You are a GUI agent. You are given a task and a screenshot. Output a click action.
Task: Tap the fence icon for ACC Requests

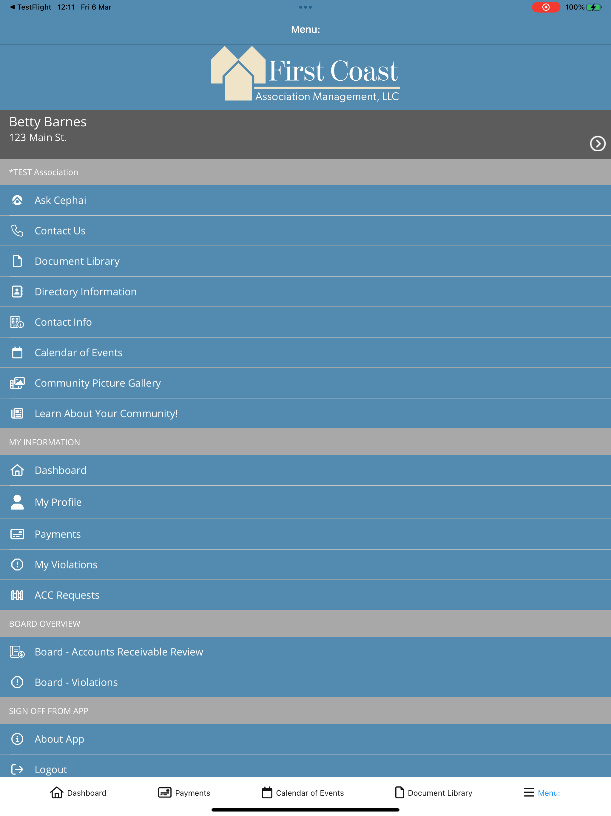(17, 595)
